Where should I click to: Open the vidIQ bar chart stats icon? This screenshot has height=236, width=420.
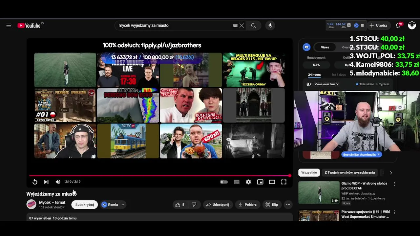349,25
